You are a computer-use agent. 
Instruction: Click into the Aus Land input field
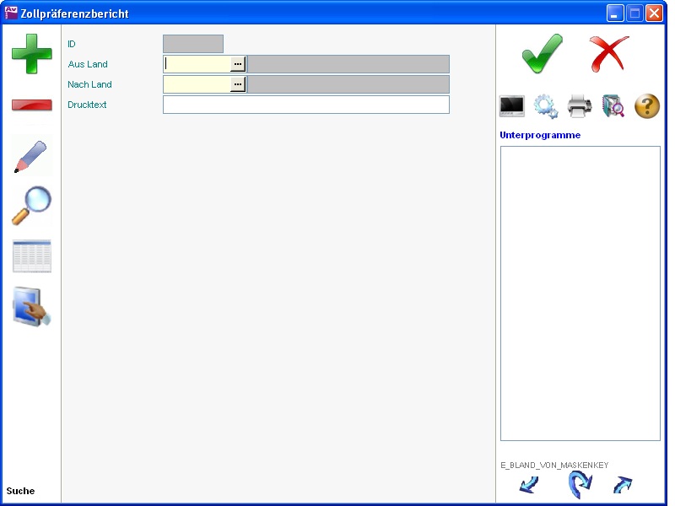click(x=197, y=64)
